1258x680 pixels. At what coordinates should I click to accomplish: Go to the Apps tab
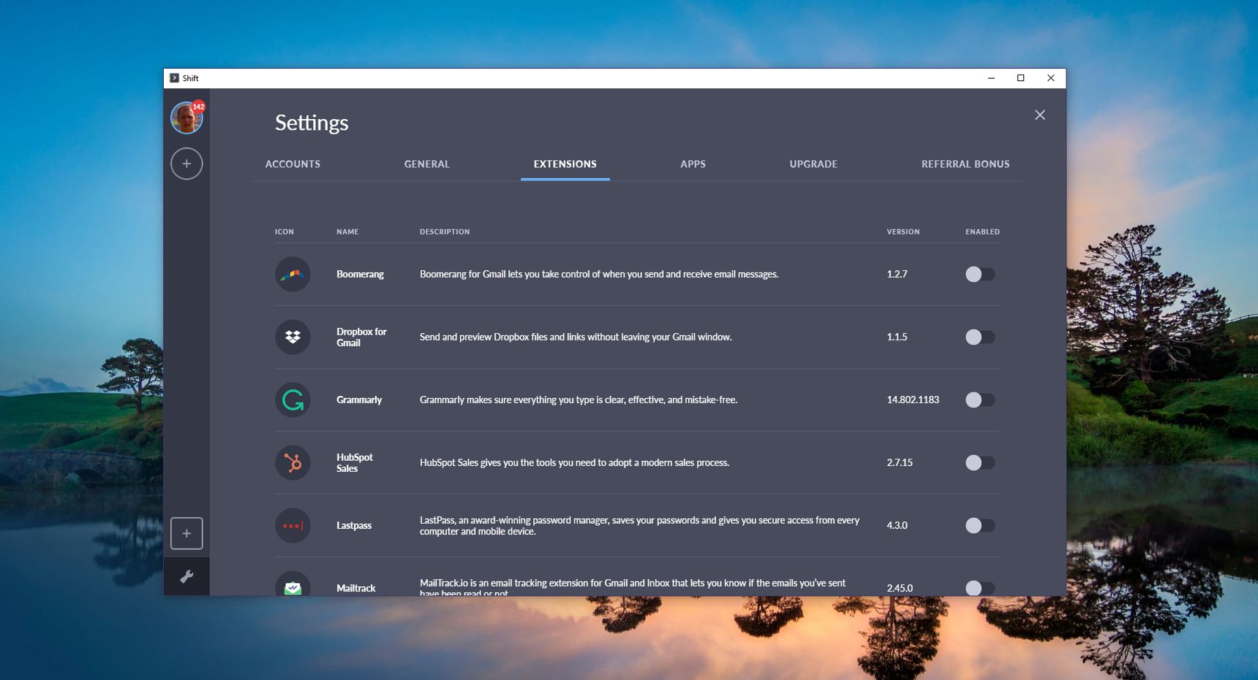[x=693, y=164]
